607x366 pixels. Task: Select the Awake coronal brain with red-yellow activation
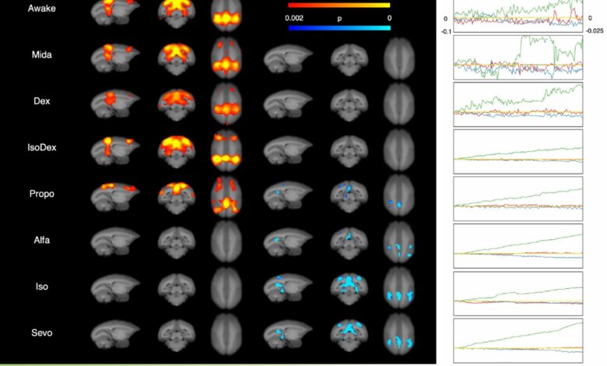(177, 14)
